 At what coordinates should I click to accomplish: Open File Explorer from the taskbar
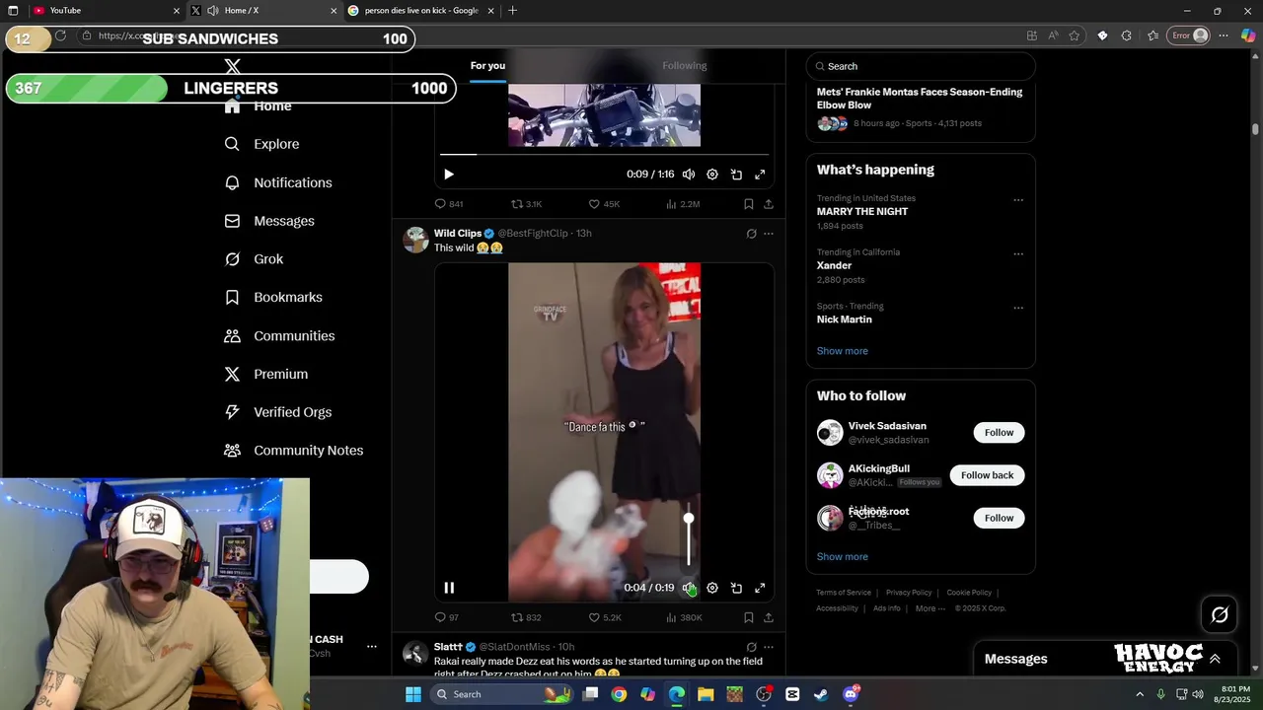[706, 694]
